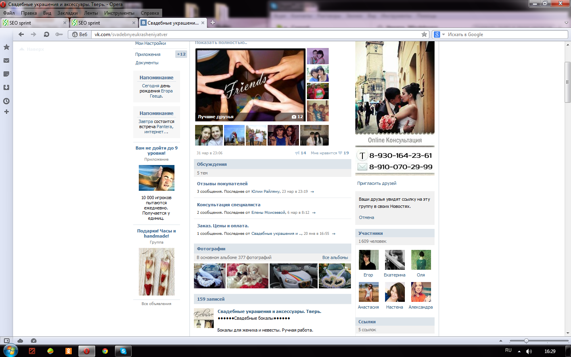Click Отмена in the invite box
Image resolution: width=571 pixels, height=357 pixels.
pos(366,217)
